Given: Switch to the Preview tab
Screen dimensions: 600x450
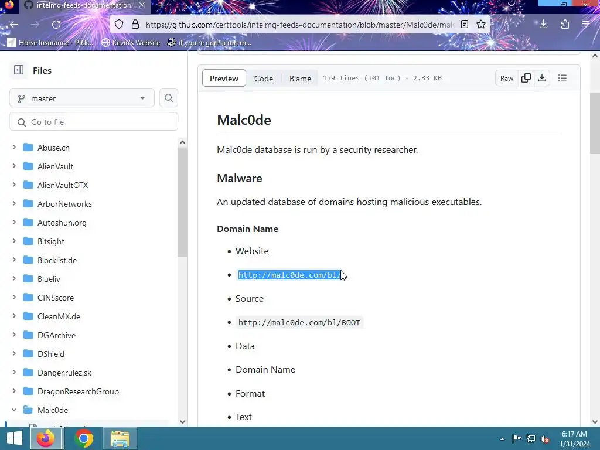Looking at the screenshot, I should tap(224, 78).
